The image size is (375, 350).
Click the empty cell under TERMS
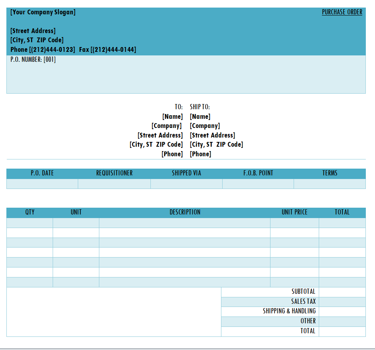pos(330,184)
